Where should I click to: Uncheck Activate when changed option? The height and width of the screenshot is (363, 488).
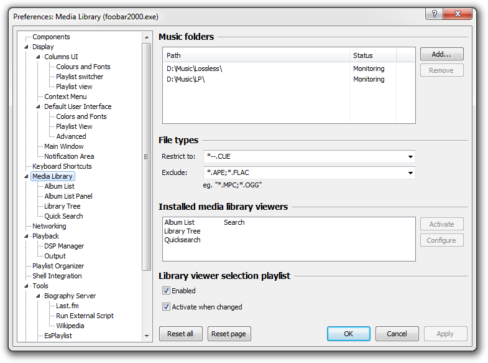pyautogui.click(x=166, y=307)
